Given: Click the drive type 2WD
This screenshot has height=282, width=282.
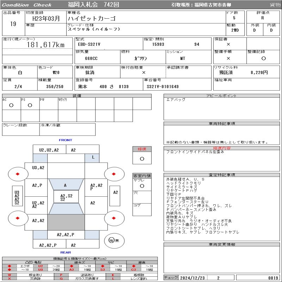Looking at the screenshot, I should pos(235,30).
